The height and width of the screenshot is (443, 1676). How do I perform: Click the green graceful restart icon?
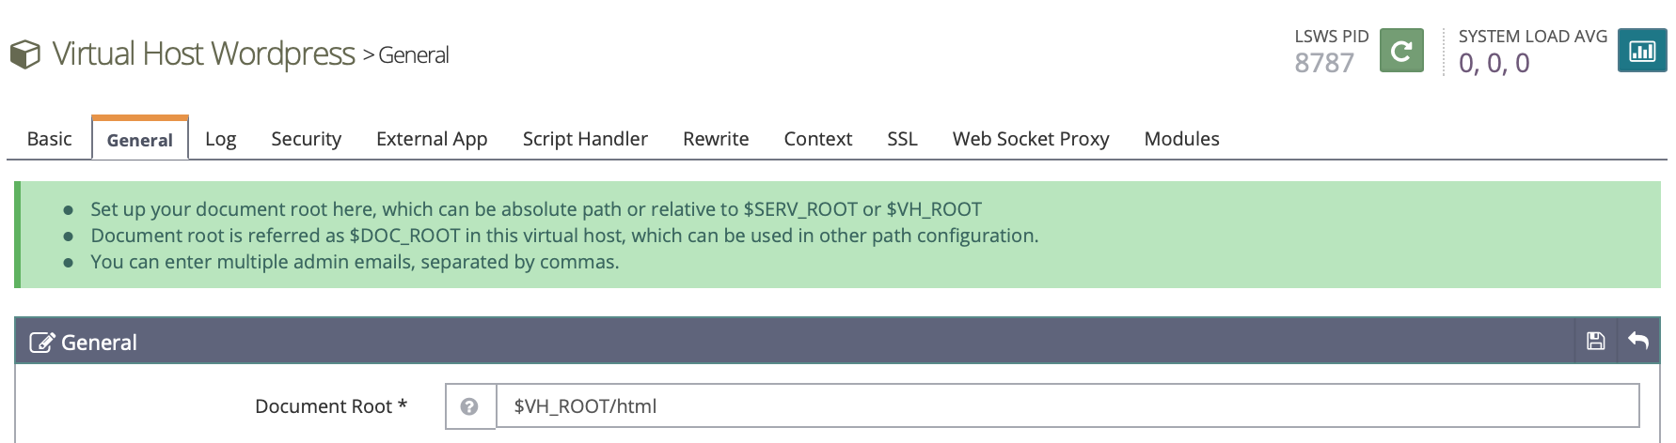pos(1400,51)
